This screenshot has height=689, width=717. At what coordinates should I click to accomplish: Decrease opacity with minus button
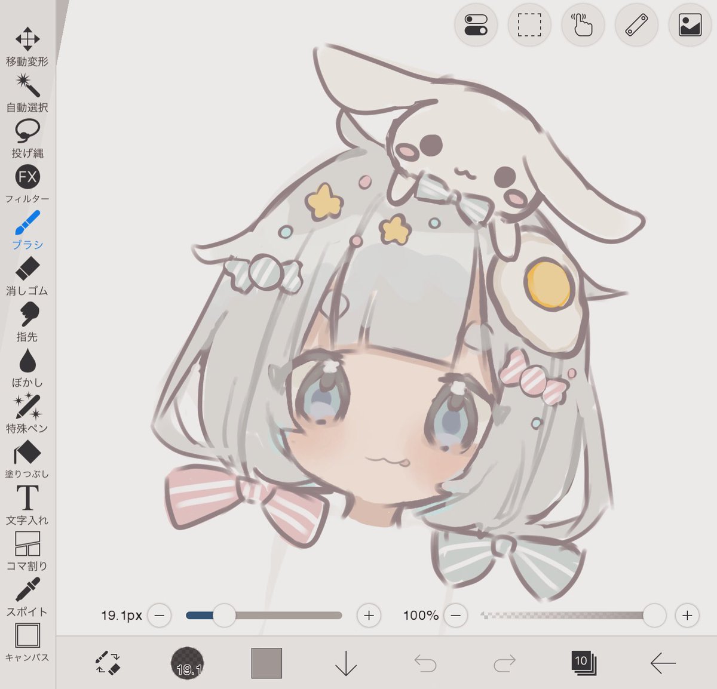456,615
